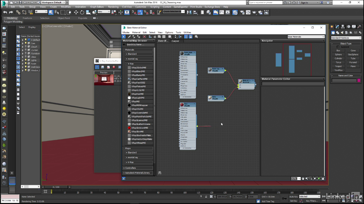Open Hierarchy tab in command panel

[x=343, y=27]
